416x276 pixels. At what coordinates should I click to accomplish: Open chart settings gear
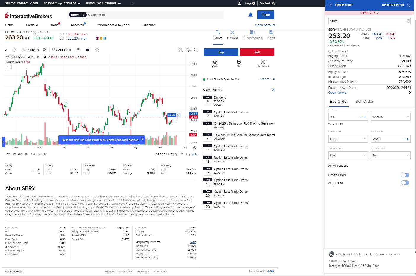188,50
